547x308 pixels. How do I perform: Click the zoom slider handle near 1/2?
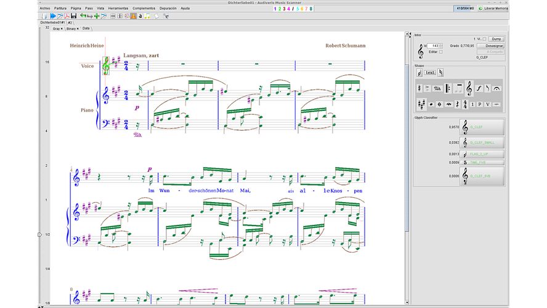39,235
